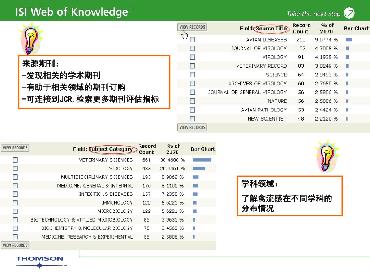Click the INFECTIOUS DISEASES category name

click(106, 194)
